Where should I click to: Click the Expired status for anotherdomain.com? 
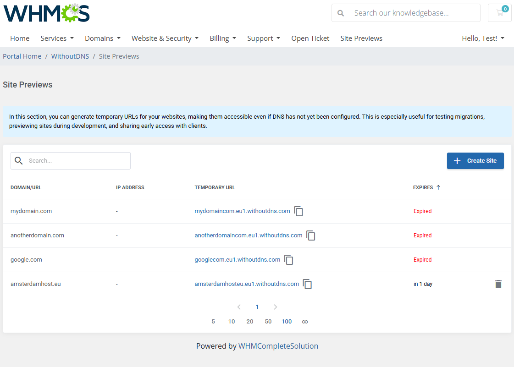[423, 235]
